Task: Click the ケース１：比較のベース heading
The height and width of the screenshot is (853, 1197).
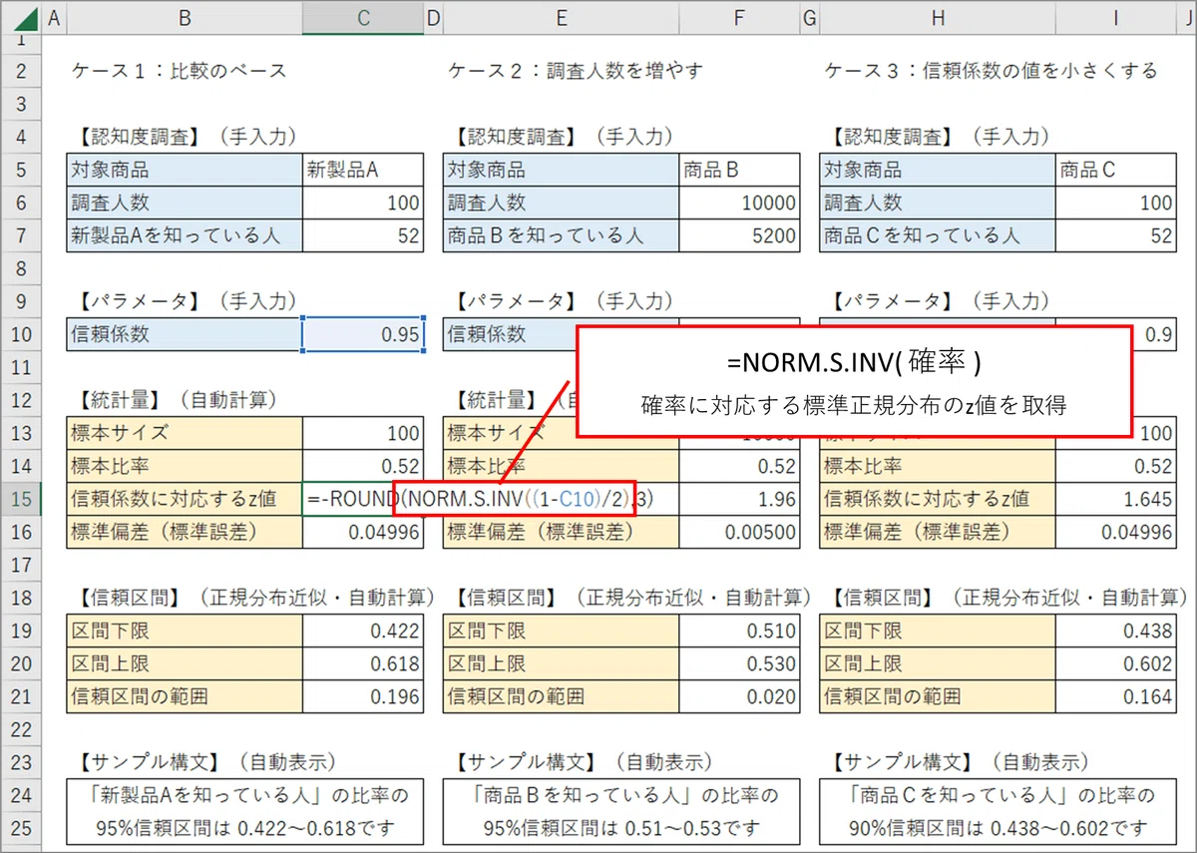Action: click(x=180, y=71)
